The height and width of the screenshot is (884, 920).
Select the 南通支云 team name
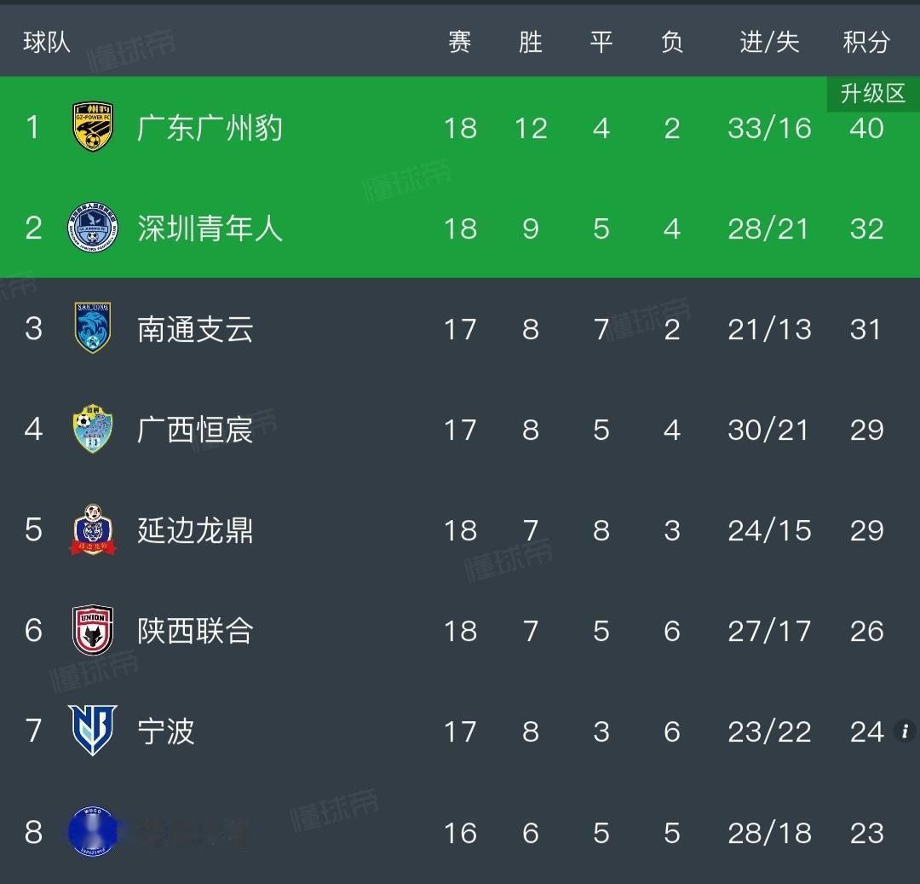tap(195, 329)
